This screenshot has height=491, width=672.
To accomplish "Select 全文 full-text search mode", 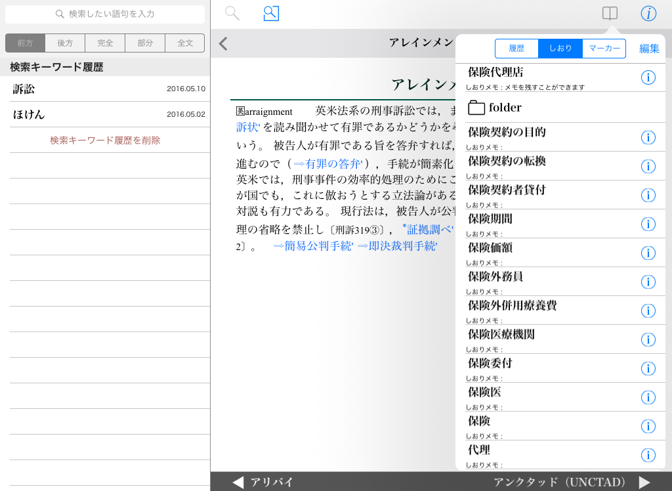I will tap(184, 43).
